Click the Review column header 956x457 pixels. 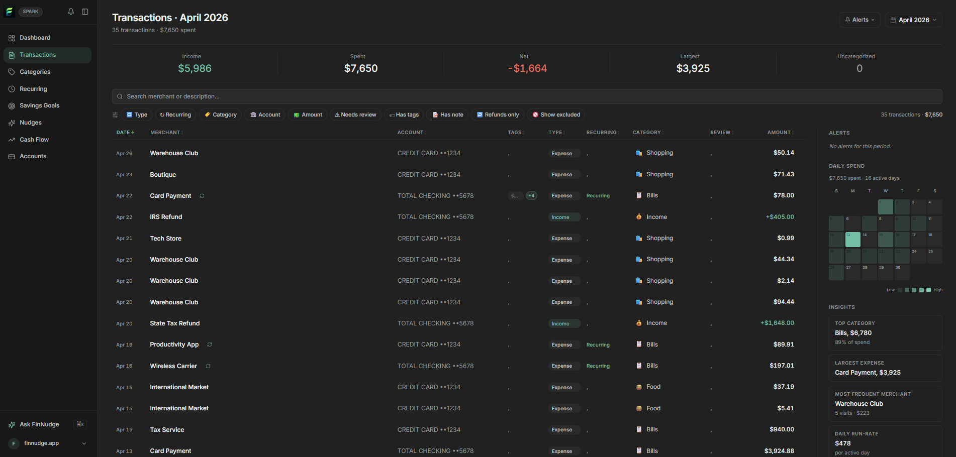tap(722, 133)
